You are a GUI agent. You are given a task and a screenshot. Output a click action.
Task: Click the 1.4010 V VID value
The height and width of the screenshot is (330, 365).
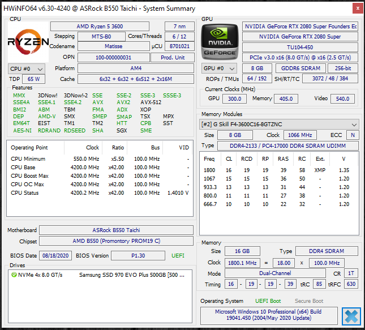click(x=178, y=193)
